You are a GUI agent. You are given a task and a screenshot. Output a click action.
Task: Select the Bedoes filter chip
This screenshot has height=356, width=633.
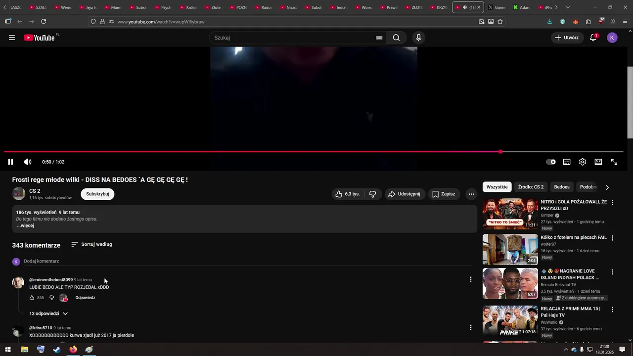562,187
